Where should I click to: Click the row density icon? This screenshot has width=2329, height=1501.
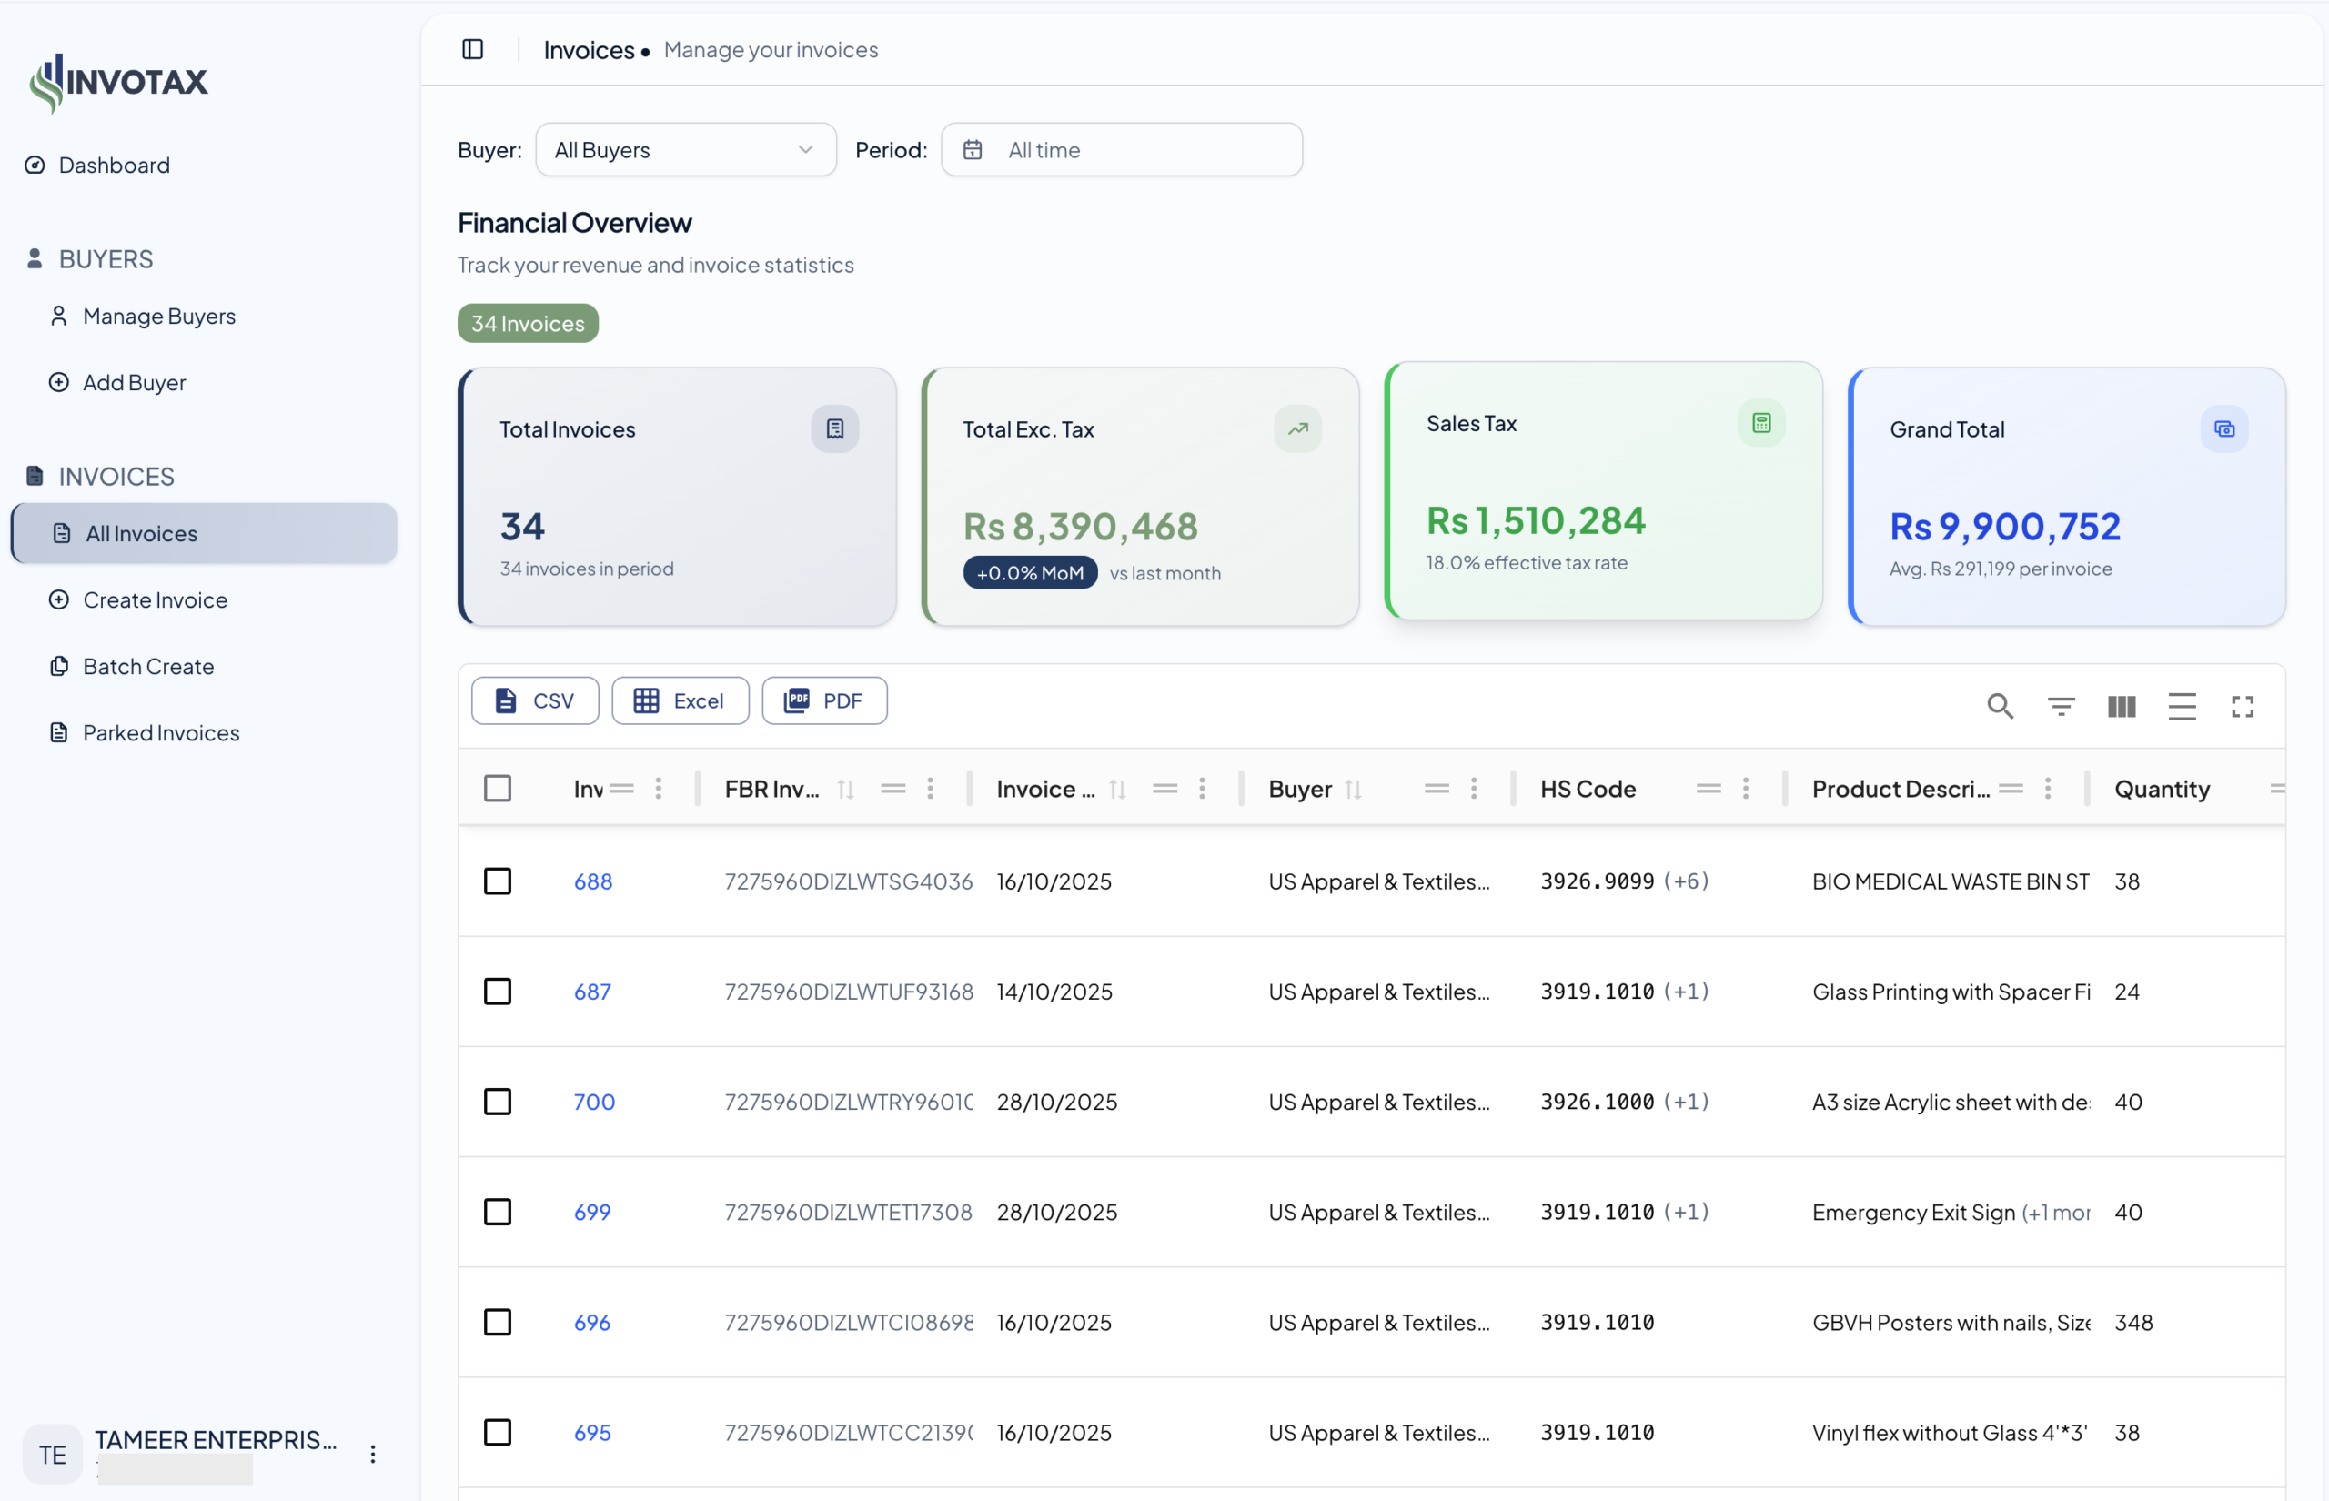2182,706
